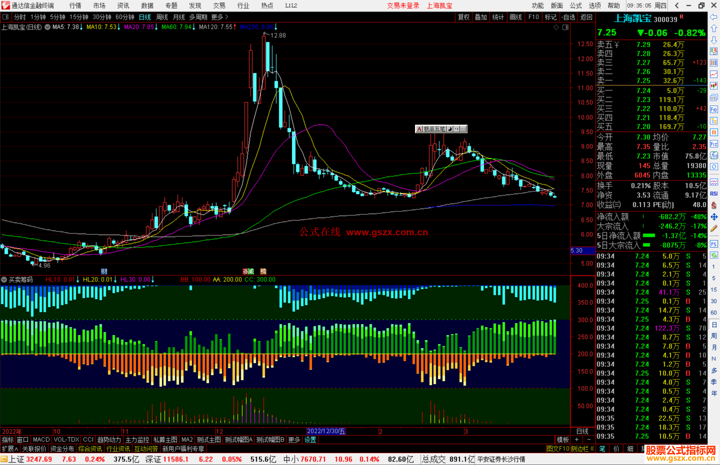Select the MACD indicator tab
The width and height of the screenshot is (720, 465).
point(41,440)
